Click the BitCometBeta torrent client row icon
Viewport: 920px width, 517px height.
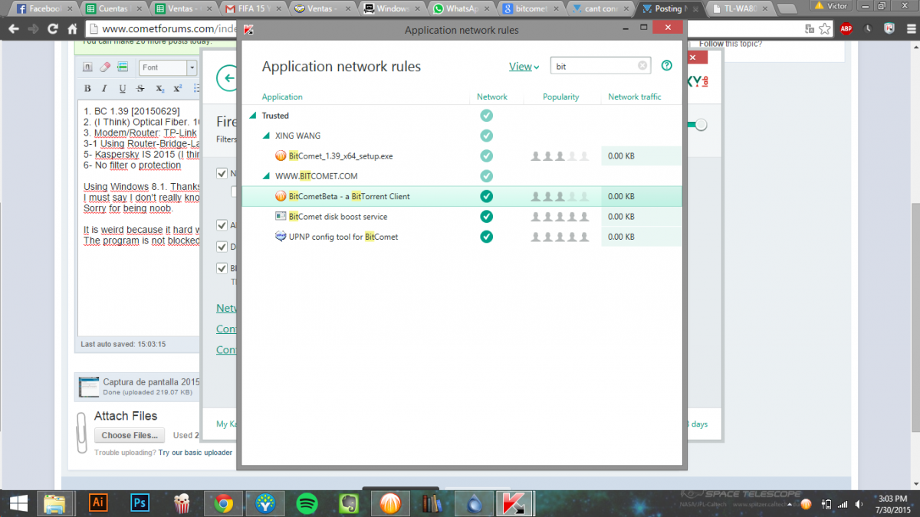[x=281, y=196]
